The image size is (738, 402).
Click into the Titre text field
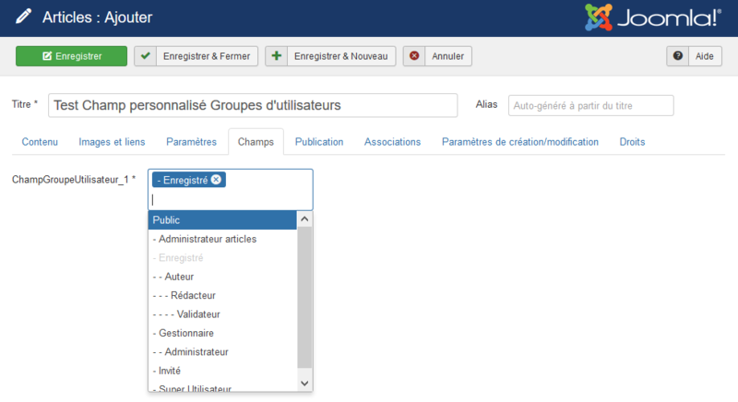tap(253, 105)
